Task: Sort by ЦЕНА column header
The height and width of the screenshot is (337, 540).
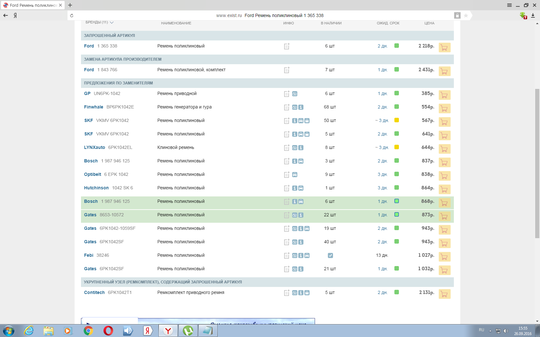Action: click(429, 23)
